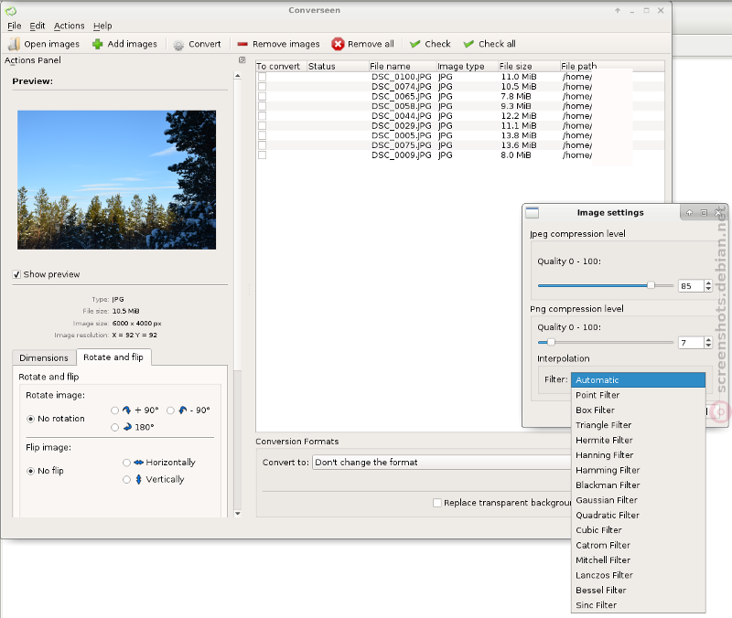This screenshot has height=618, width=732.
Task: Click the Jpeg quality value field showing 85
Action: click(x=691, y=286)
